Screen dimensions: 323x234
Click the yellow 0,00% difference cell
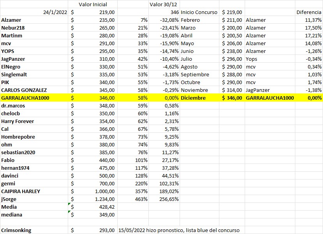[310, 98]
